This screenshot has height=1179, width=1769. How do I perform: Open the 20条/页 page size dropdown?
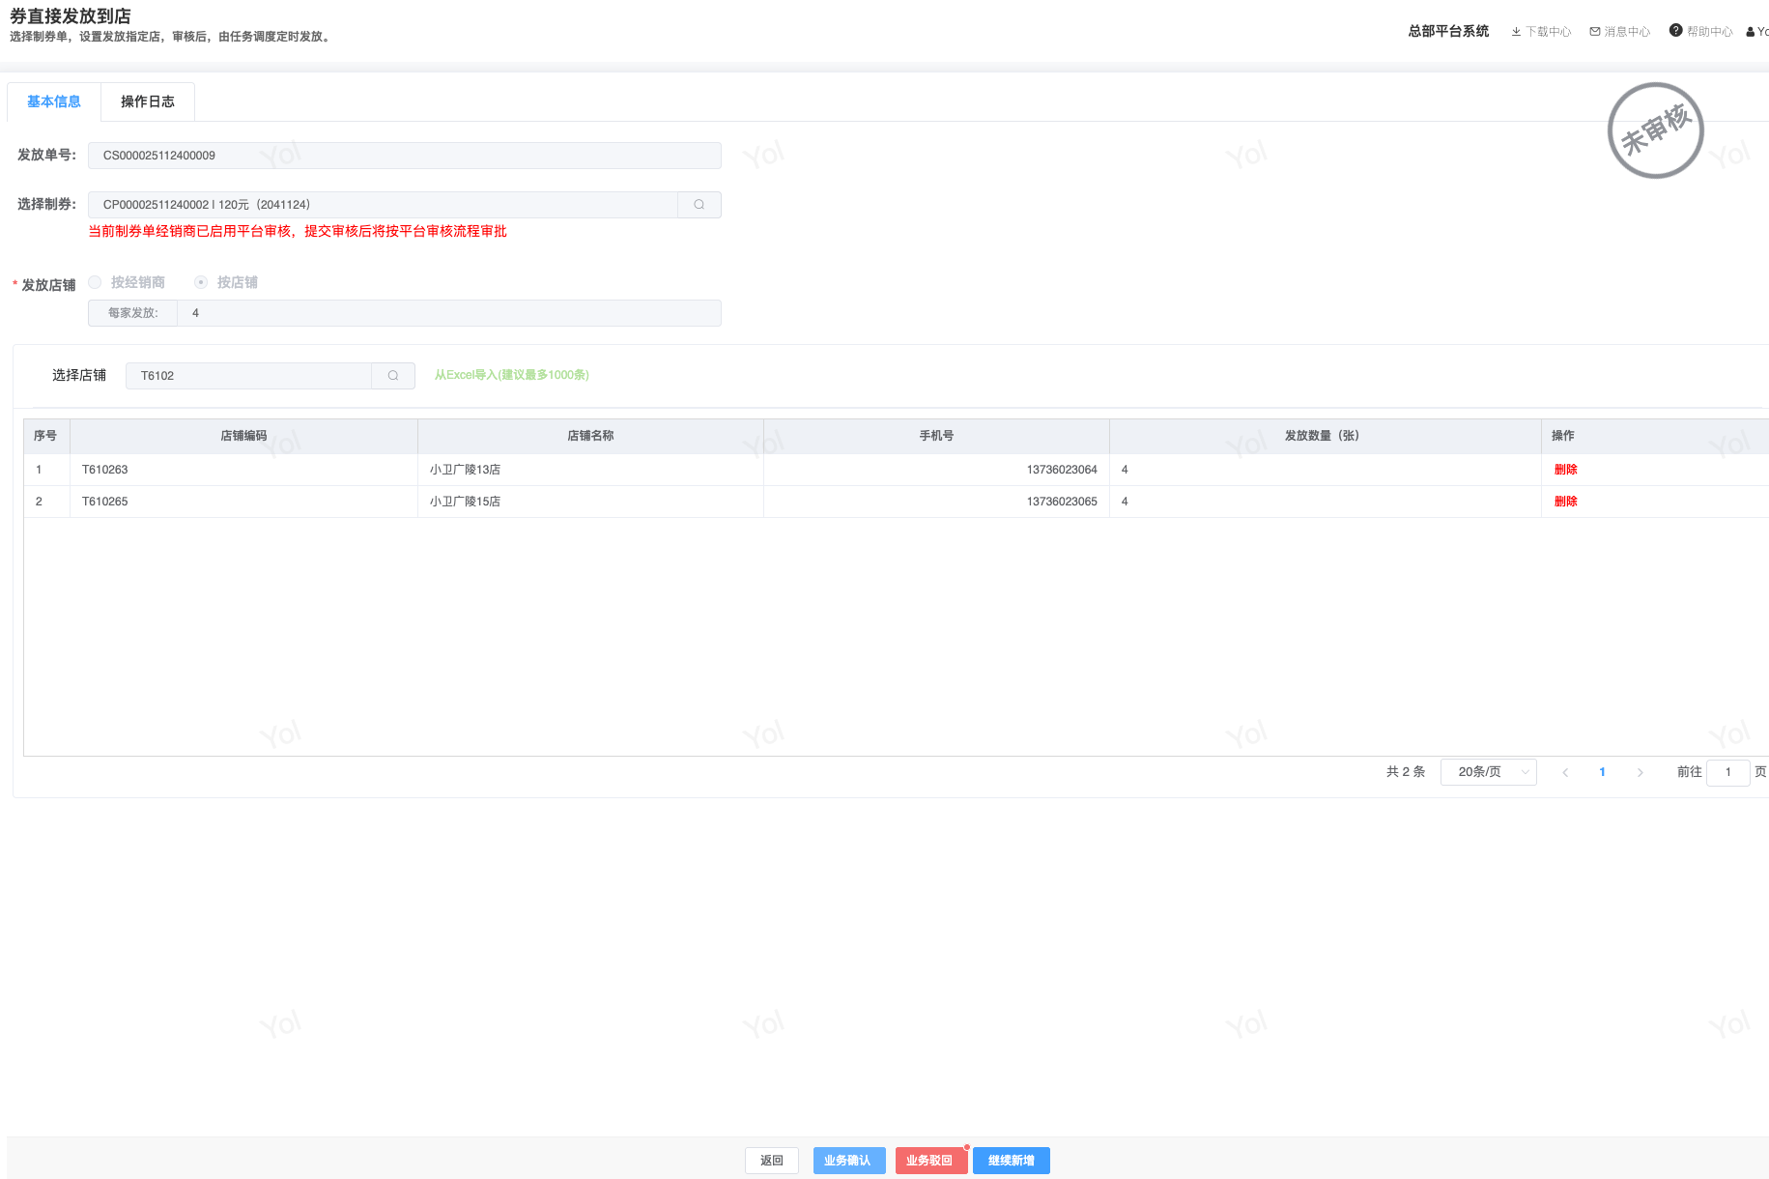1488,772
